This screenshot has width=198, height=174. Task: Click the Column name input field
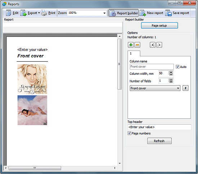point(152,67)
